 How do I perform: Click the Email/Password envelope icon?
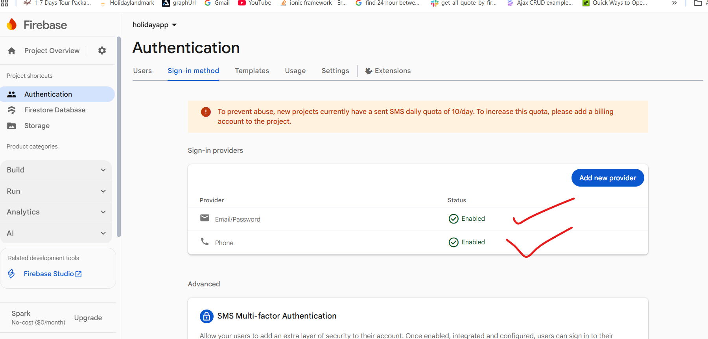[x=205, y=218]
